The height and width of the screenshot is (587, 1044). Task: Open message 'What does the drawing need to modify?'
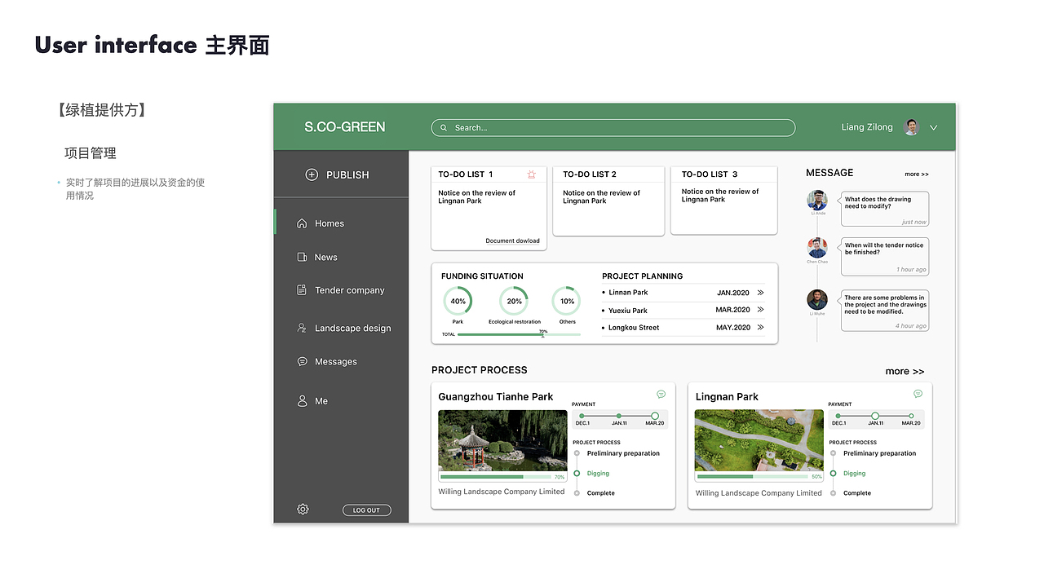click(885, 209)
